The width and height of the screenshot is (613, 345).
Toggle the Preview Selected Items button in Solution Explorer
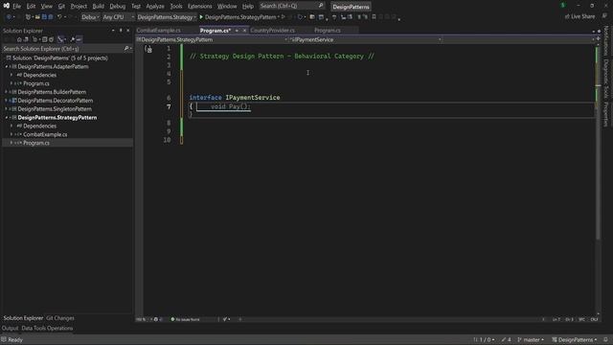click(79, 39)
